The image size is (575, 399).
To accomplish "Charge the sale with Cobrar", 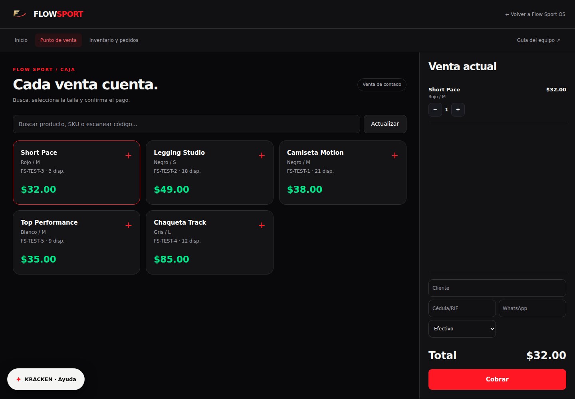I will pyautogui.click(x=497, y=379).
